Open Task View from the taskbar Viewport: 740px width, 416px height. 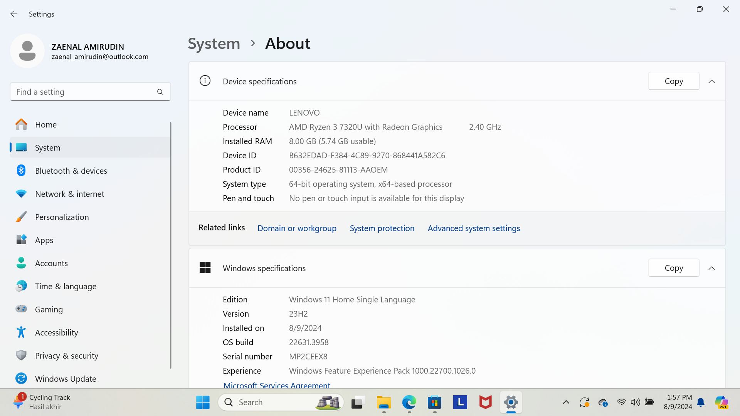pos(358,403)
